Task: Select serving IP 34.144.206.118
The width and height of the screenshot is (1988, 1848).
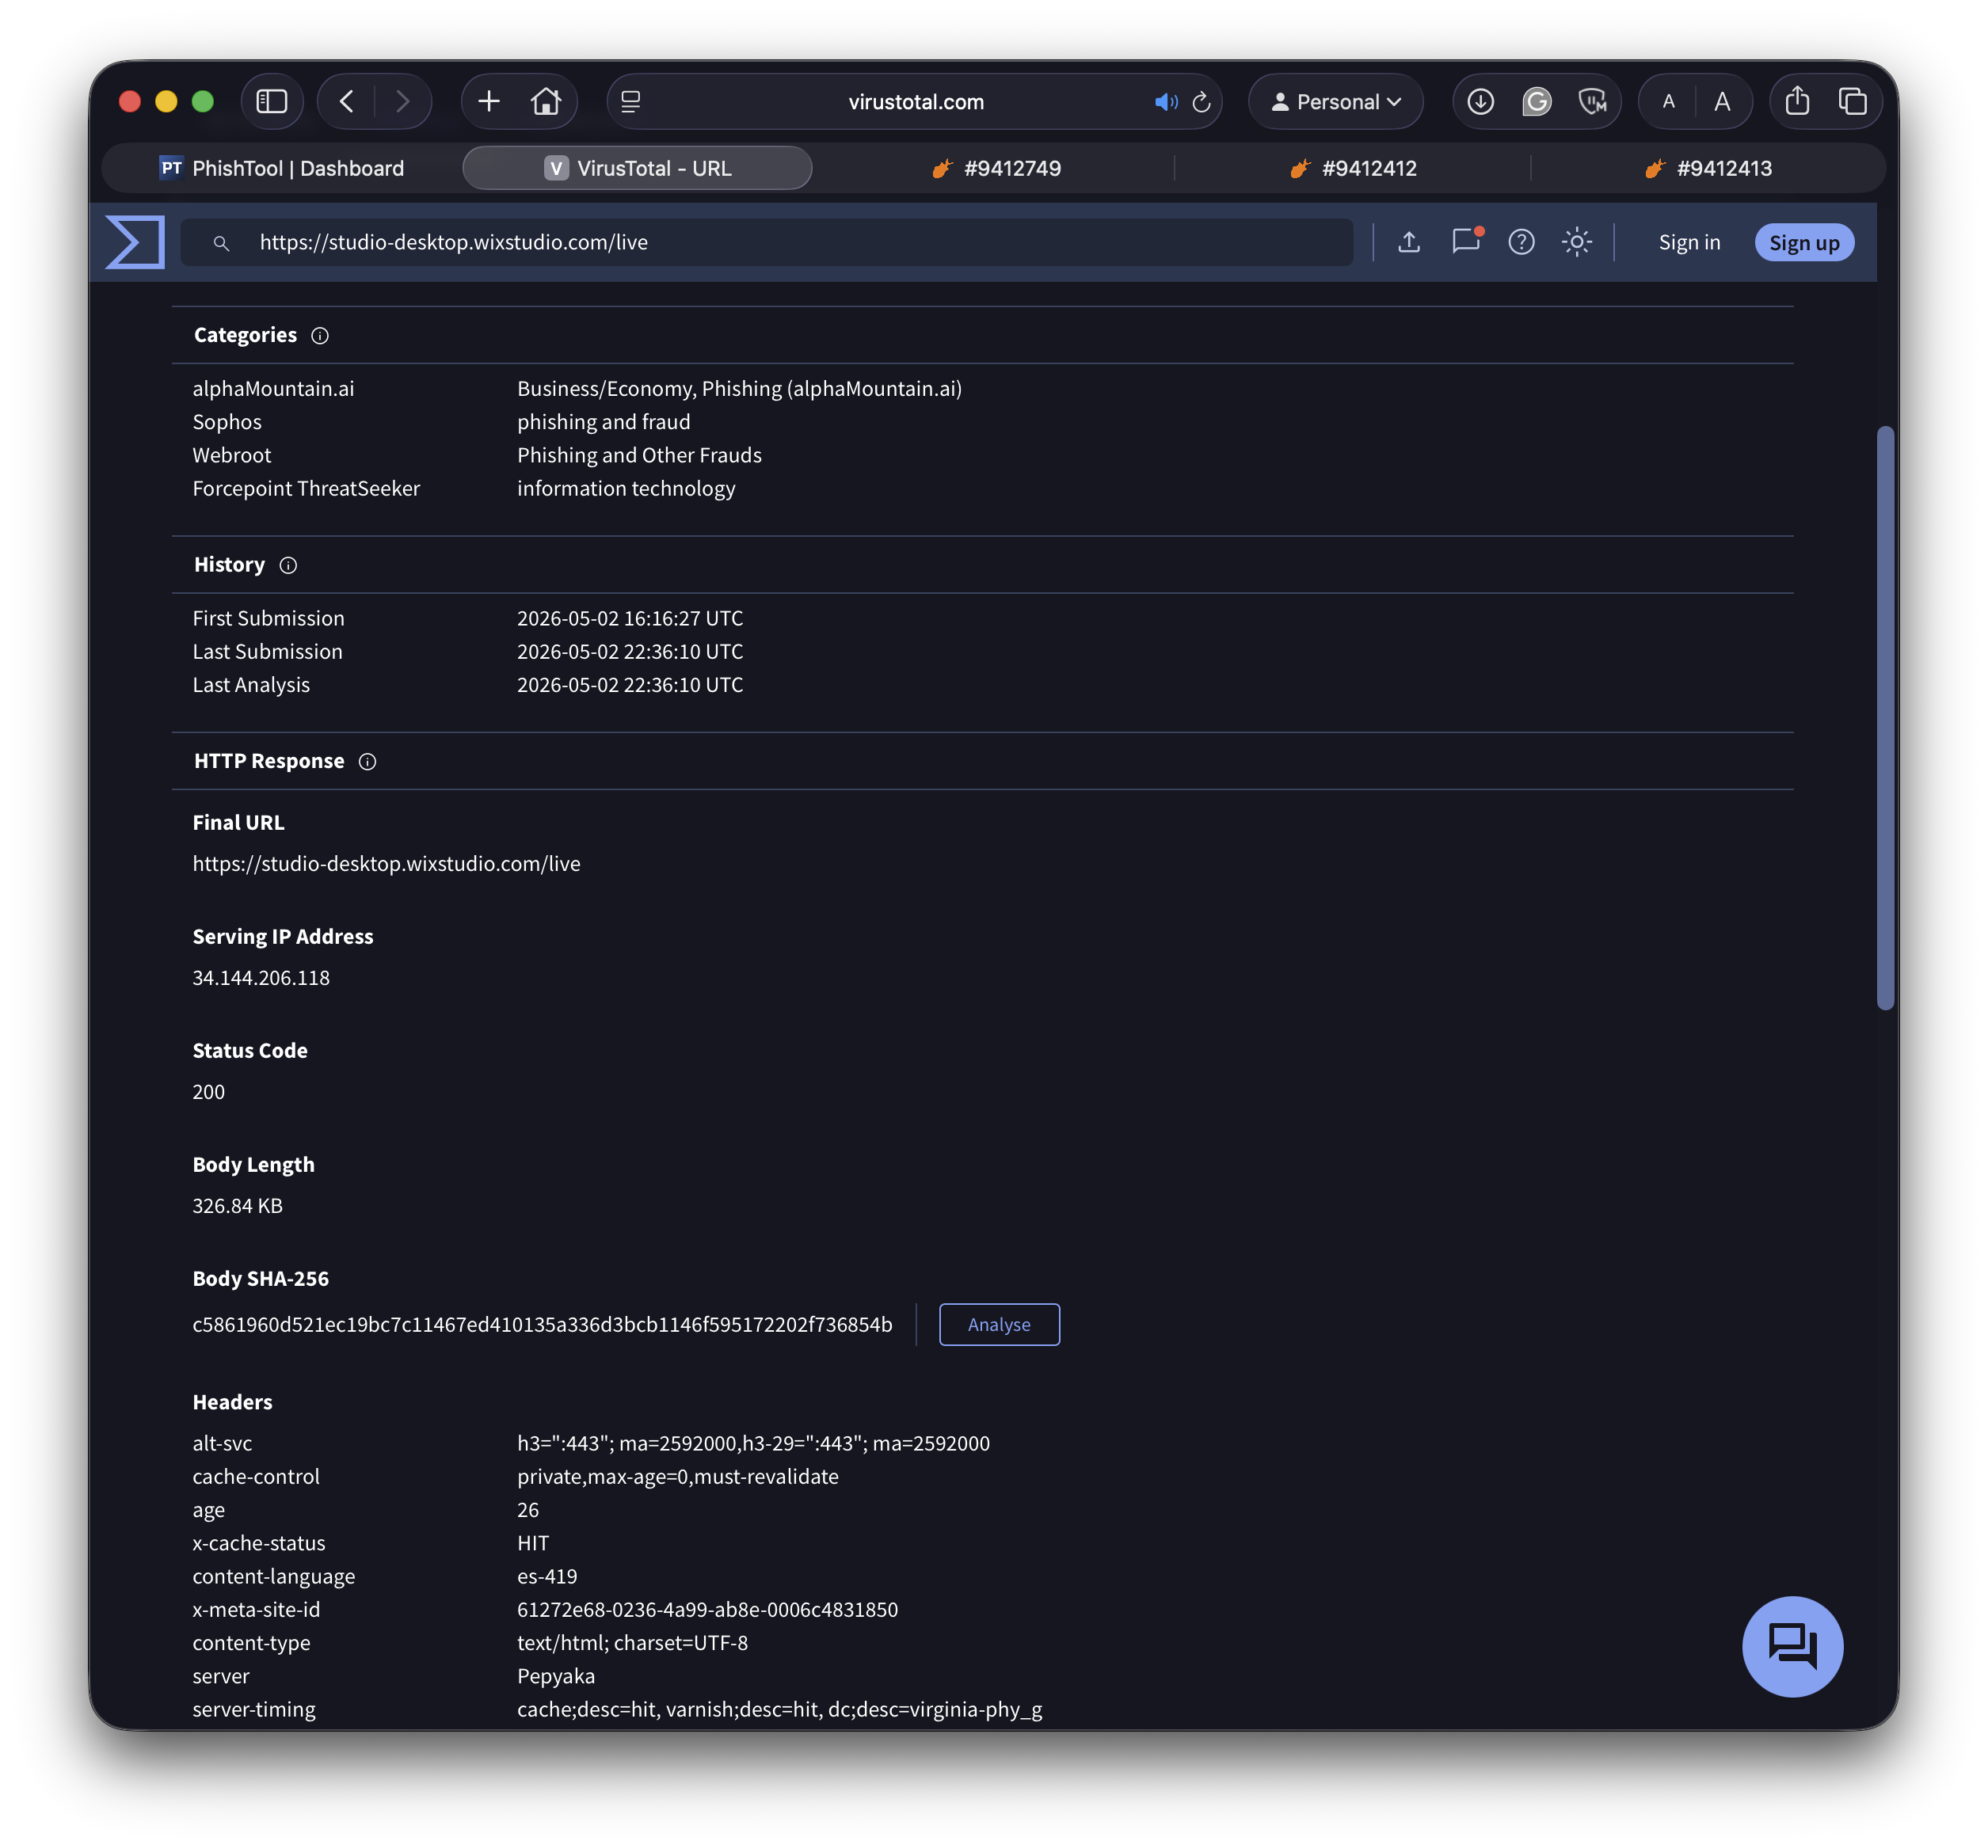Action: coord(261,978)
